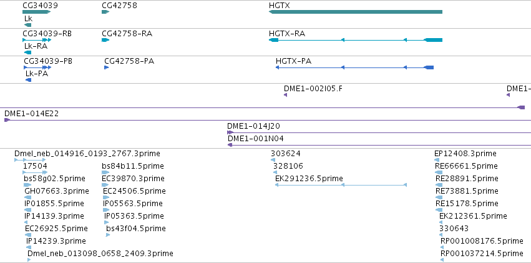Click the HGTX-PA coding sequence
Viewport: 531px width, 263px height.
point(354,67)
